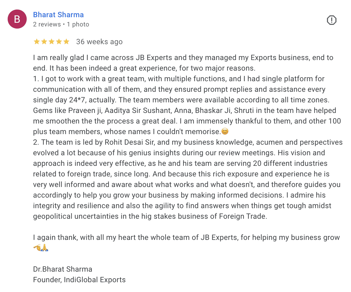Open Bharat Sharma's profile name link

click(x=58, y=15)
